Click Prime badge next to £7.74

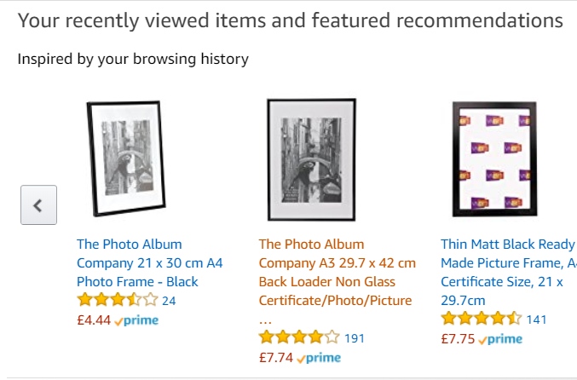(319, 359)
